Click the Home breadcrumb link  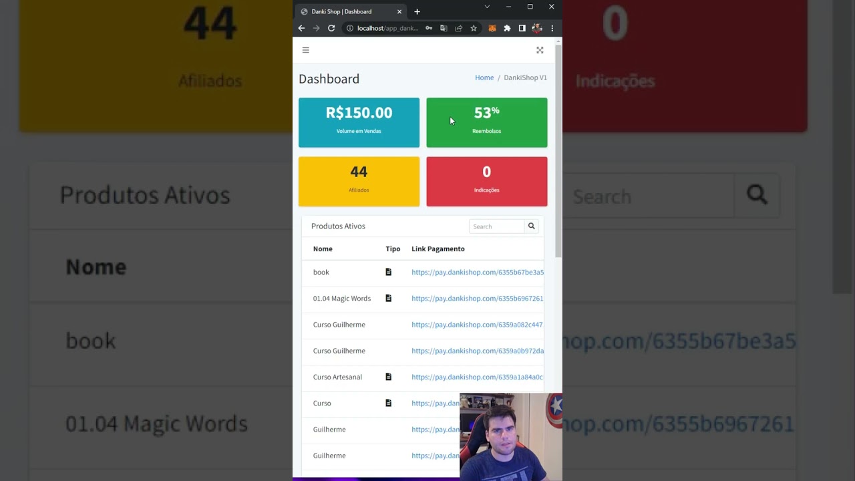pos(484,77)
